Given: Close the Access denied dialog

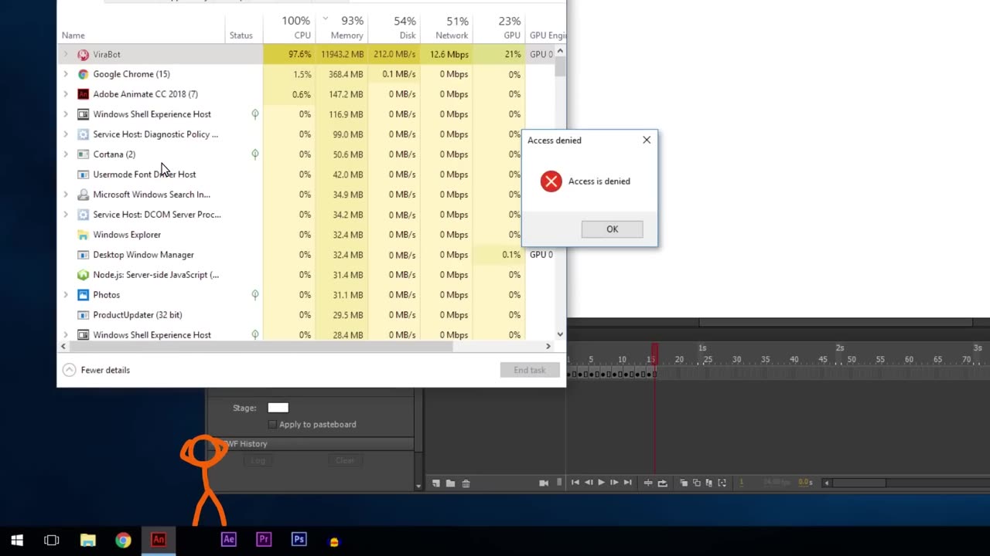Looking at the screenshot, I should pos(647,141).
